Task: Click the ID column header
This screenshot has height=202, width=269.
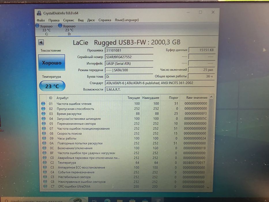Action: [x=51, y=98]
